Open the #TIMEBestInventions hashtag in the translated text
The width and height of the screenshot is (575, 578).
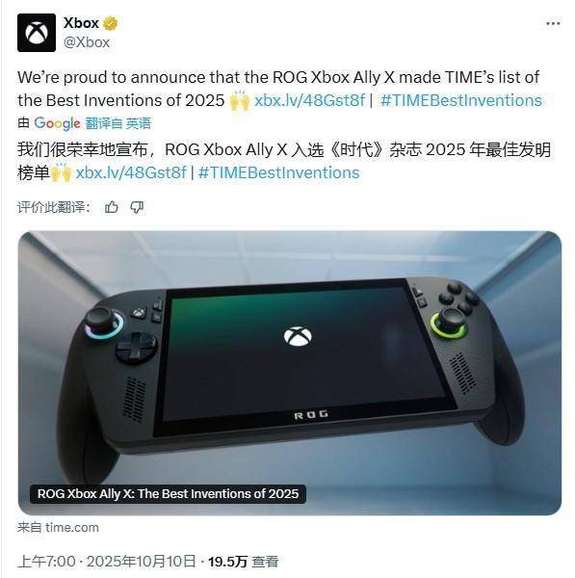pyautogui.click(x=278, y=172)
